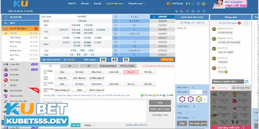The height and width of the screenshot is (129, 259).
Task: Switch to 4D tab
Action: pos(89,66)
